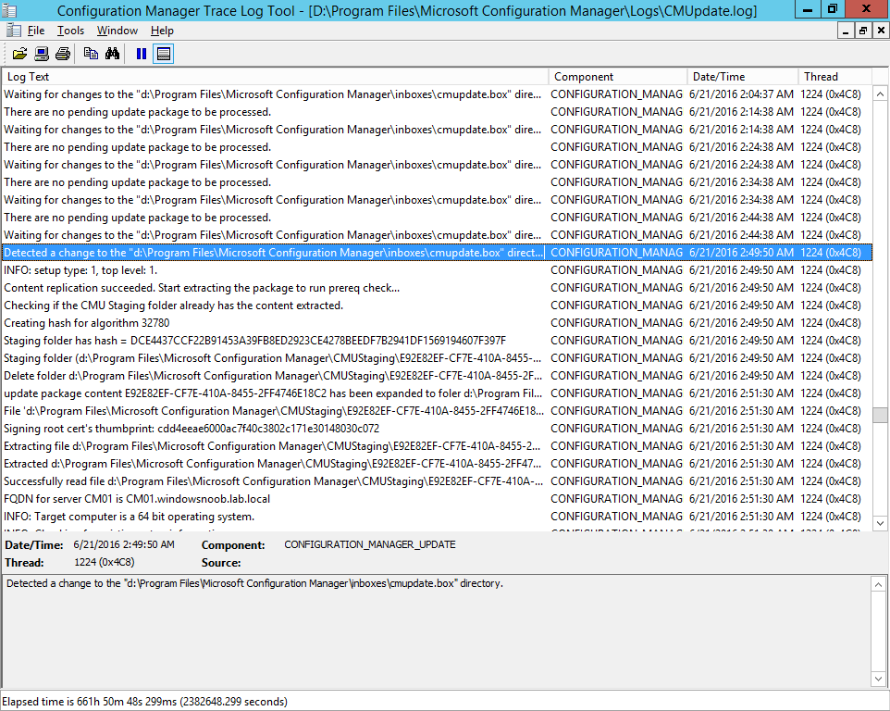Open the Tools menu
The image size is (890, 711).
click(x=70, y=31)
